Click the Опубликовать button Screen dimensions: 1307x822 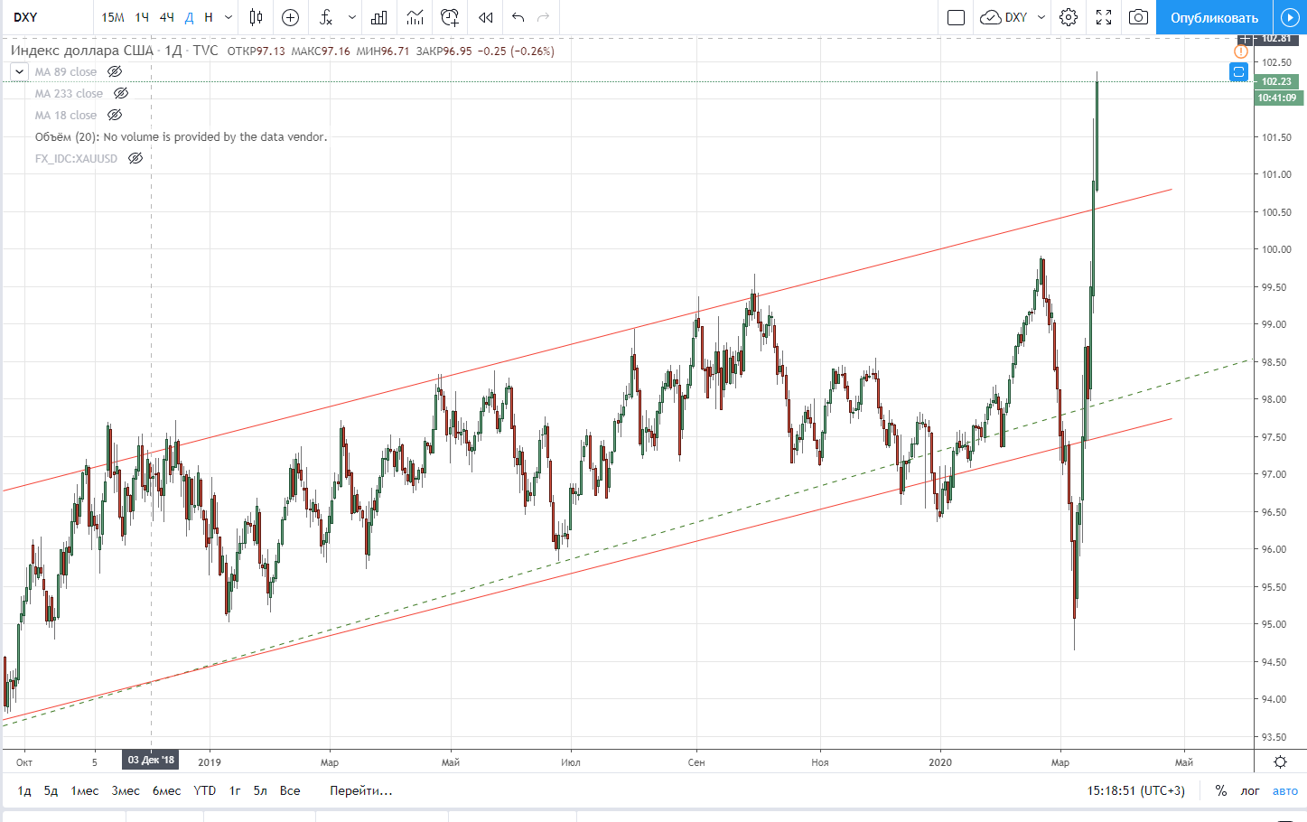point(1214,17)
